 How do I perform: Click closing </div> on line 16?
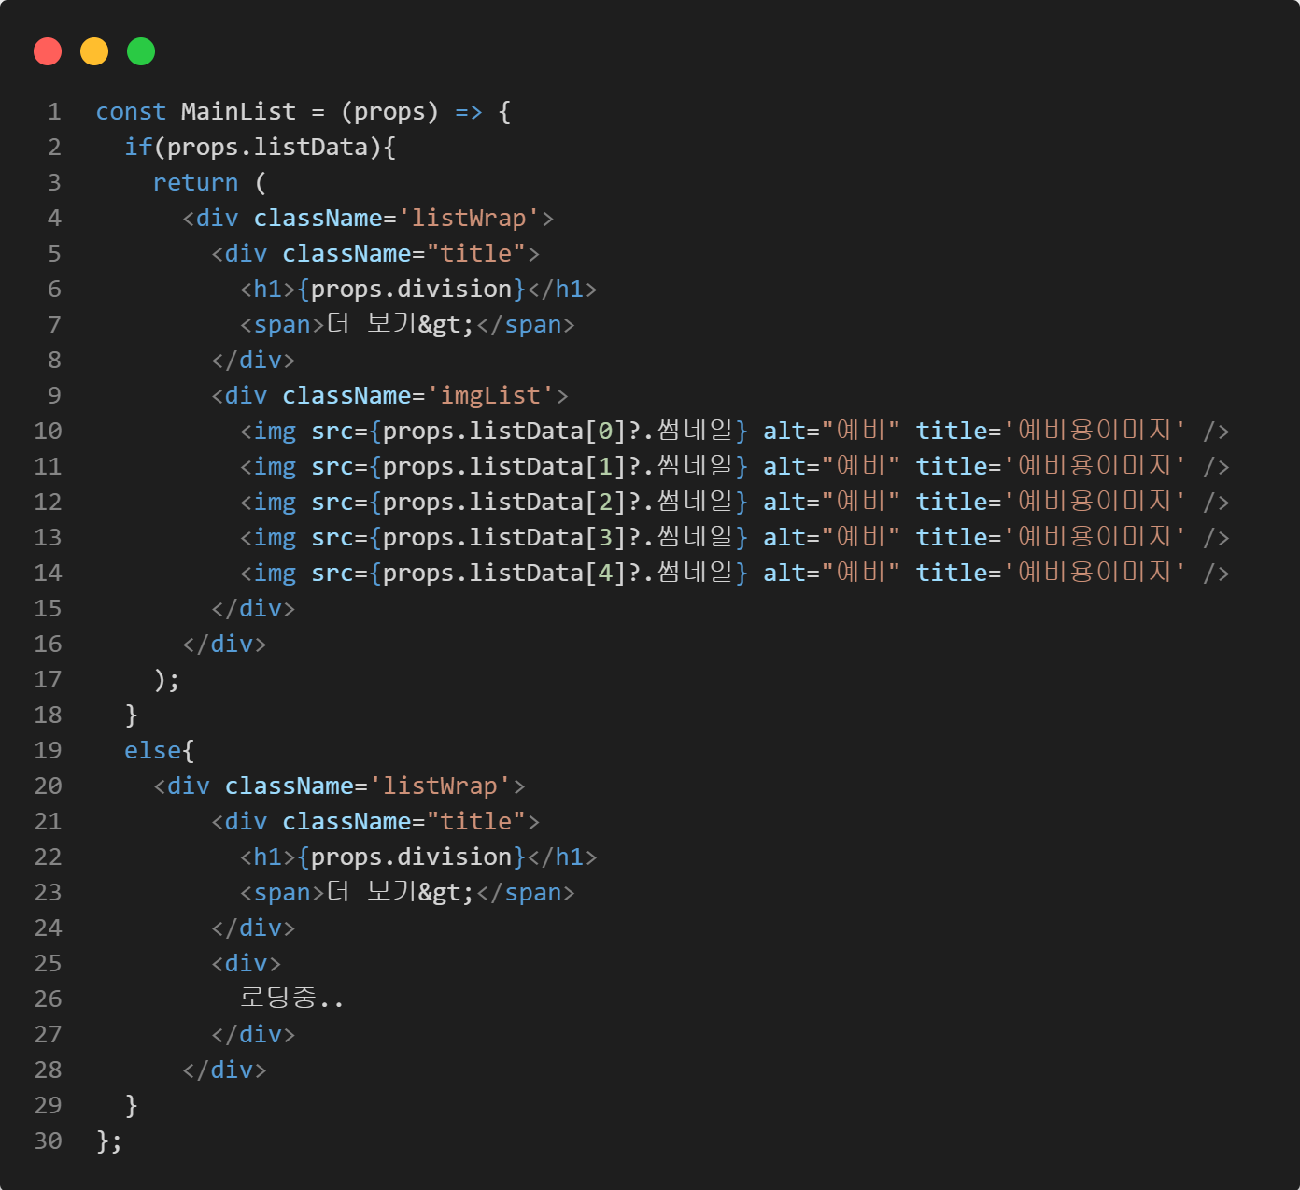[224, 644]
